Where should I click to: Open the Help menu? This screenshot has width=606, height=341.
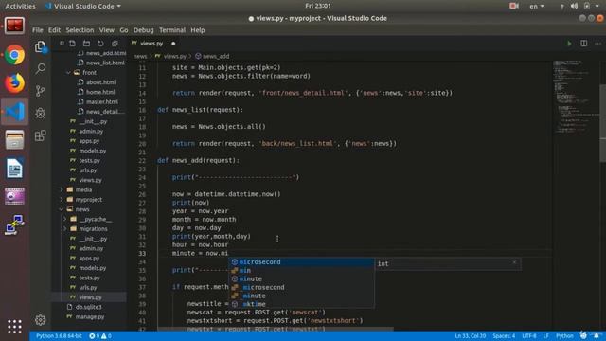(198, 30)
